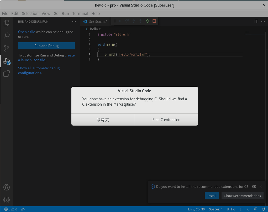Image resolution: width=268 pixels, height=212 pixels.
Task: Click the debug start icon in status bar
Action: (x=23, y=209)
